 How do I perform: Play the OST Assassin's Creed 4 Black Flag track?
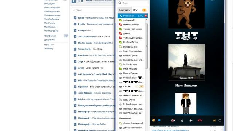tap(75, 74)
